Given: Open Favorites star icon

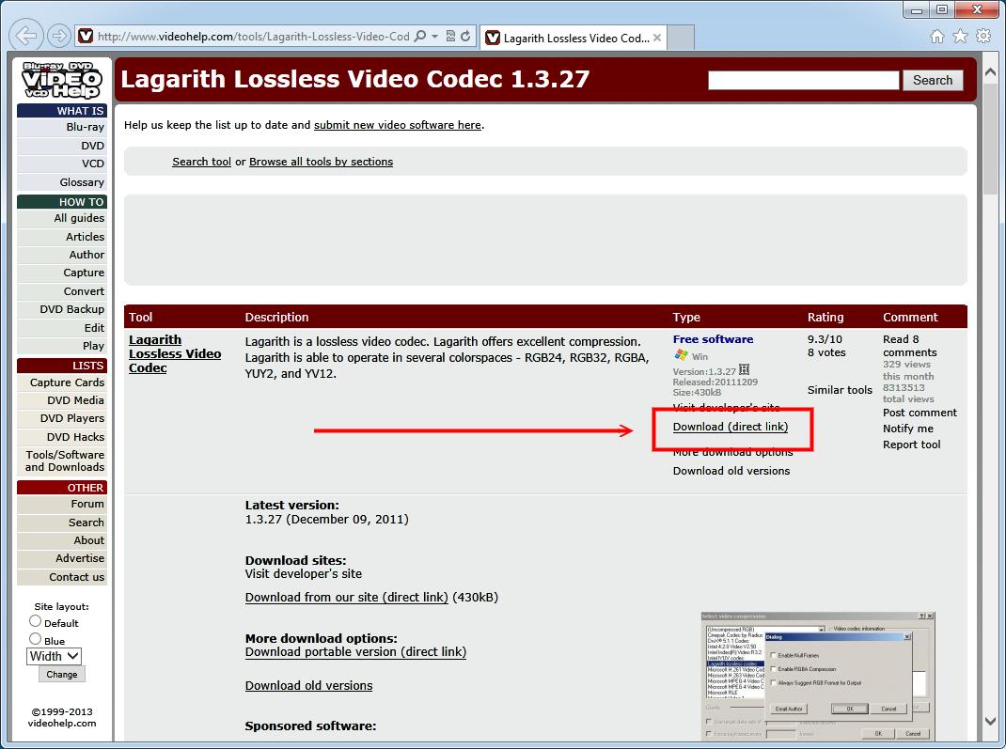Looking at the screenshot, I should point(960,37).
